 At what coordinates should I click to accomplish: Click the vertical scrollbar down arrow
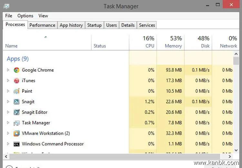click(x=236, y=151)
